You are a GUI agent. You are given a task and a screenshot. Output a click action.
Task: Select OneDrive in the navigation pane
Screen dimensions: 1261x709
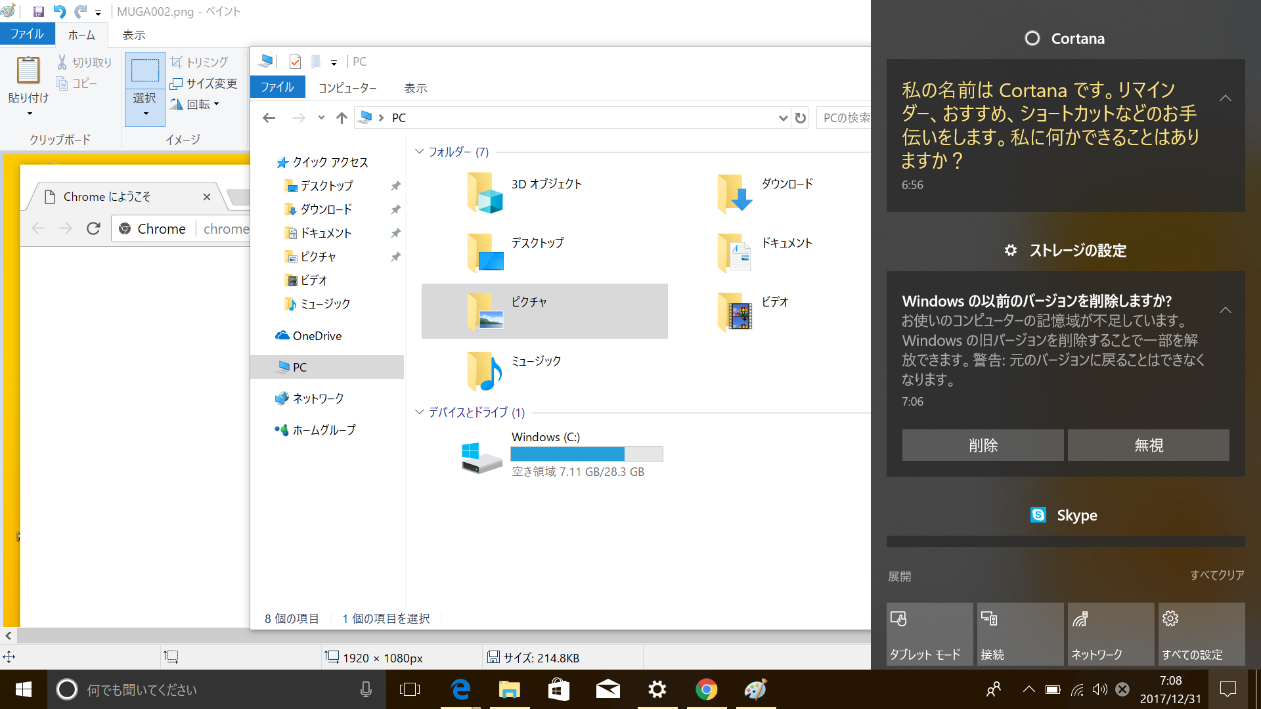point(317,335)
